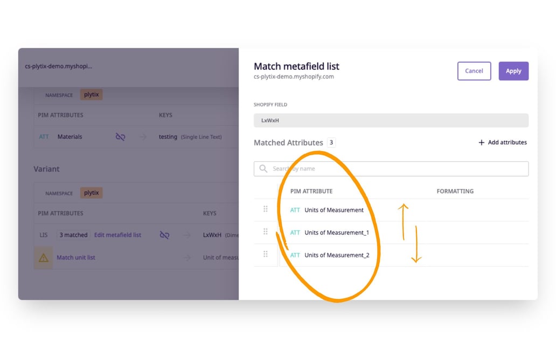Cancel the Match metafield list dialog
Viewport: 556px width, 348px height.
(474, 71)
